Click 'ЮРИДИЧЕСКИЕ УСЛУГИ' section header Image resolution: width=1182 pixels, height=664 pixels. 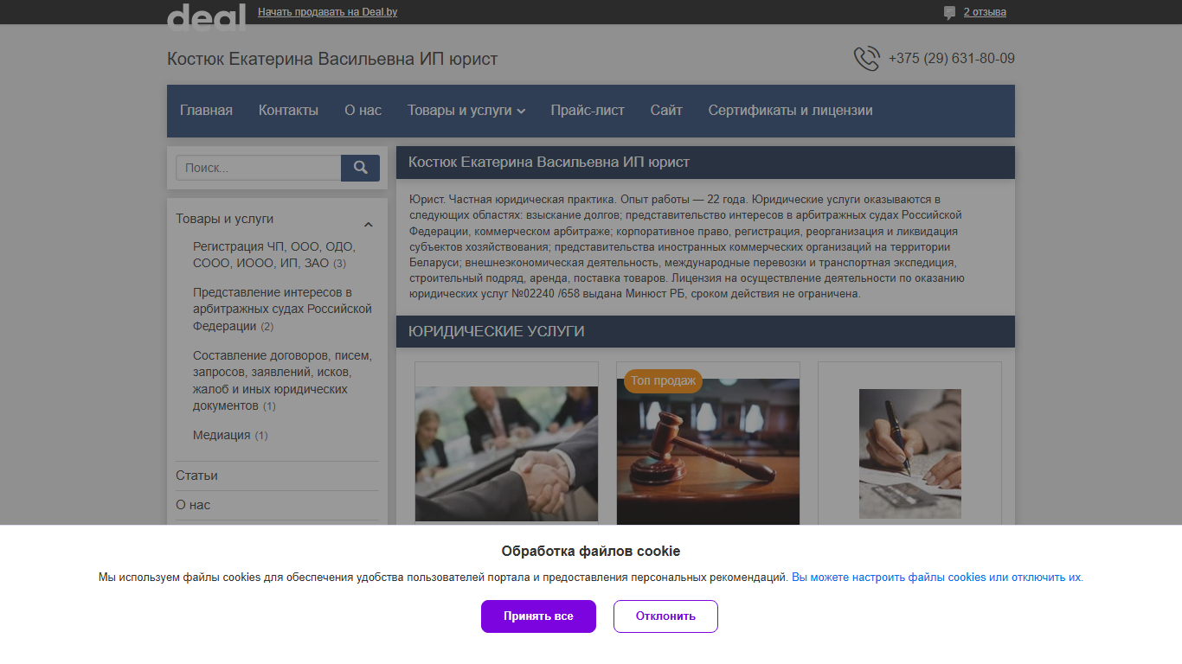point(497,331)
